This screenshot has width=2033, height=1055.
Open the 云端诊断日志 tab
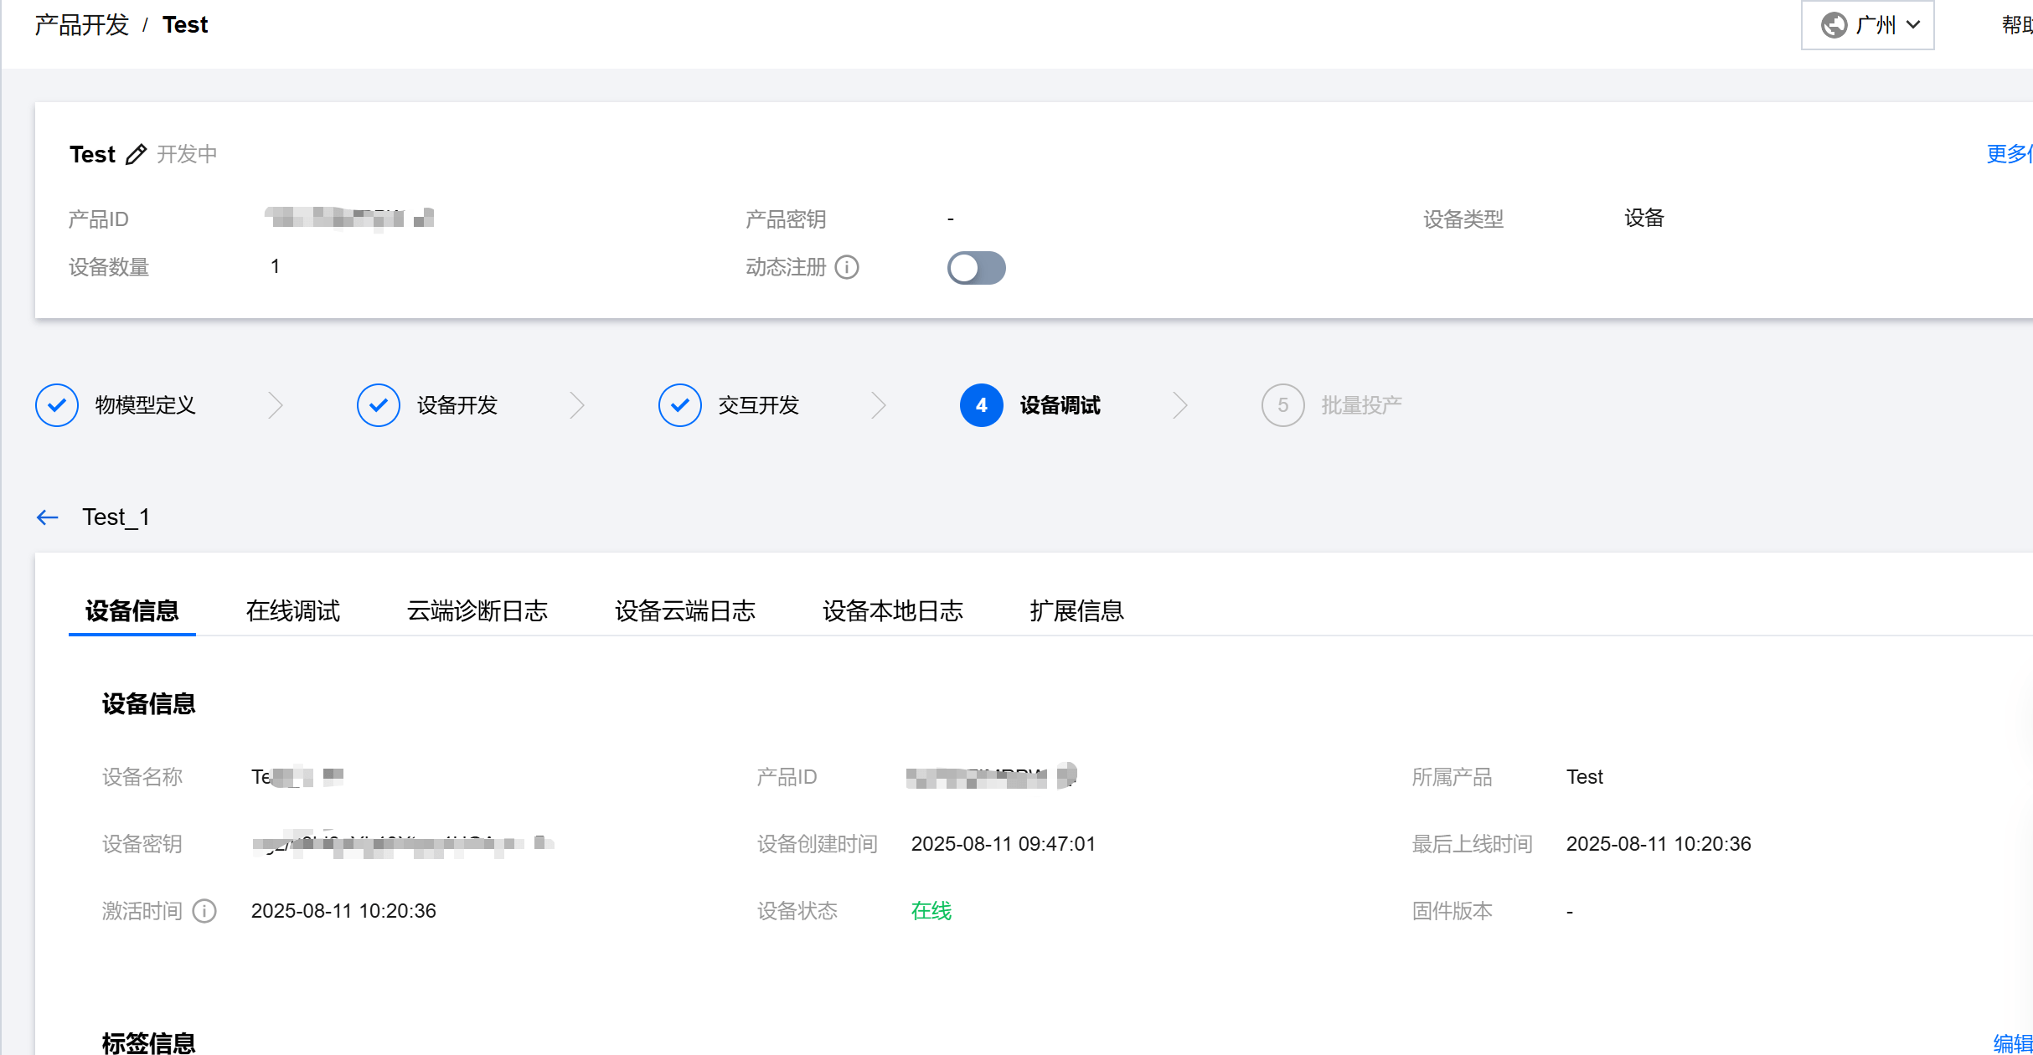[477, 611]
